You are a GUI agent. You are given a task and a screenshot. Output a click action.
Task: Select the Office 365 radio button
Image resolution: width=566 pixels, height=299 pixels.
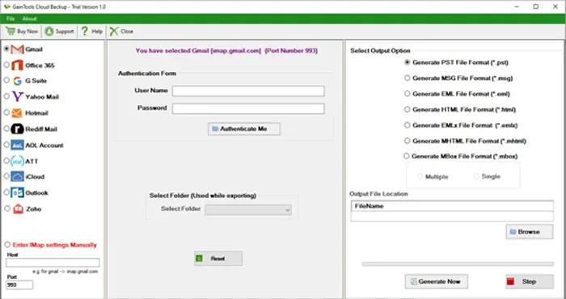[6, 65]
